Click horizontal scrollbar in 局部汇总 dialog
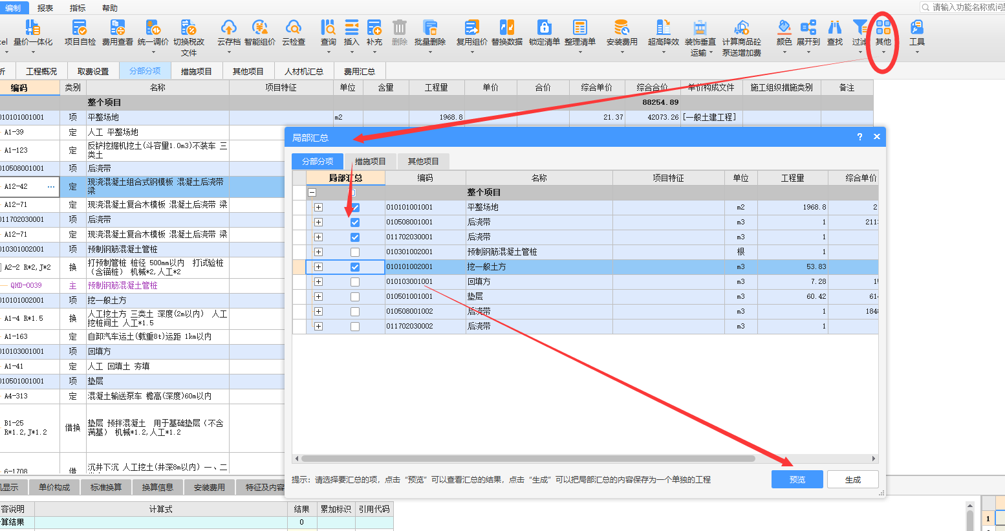1005x531 pixels. click(528, 459)
